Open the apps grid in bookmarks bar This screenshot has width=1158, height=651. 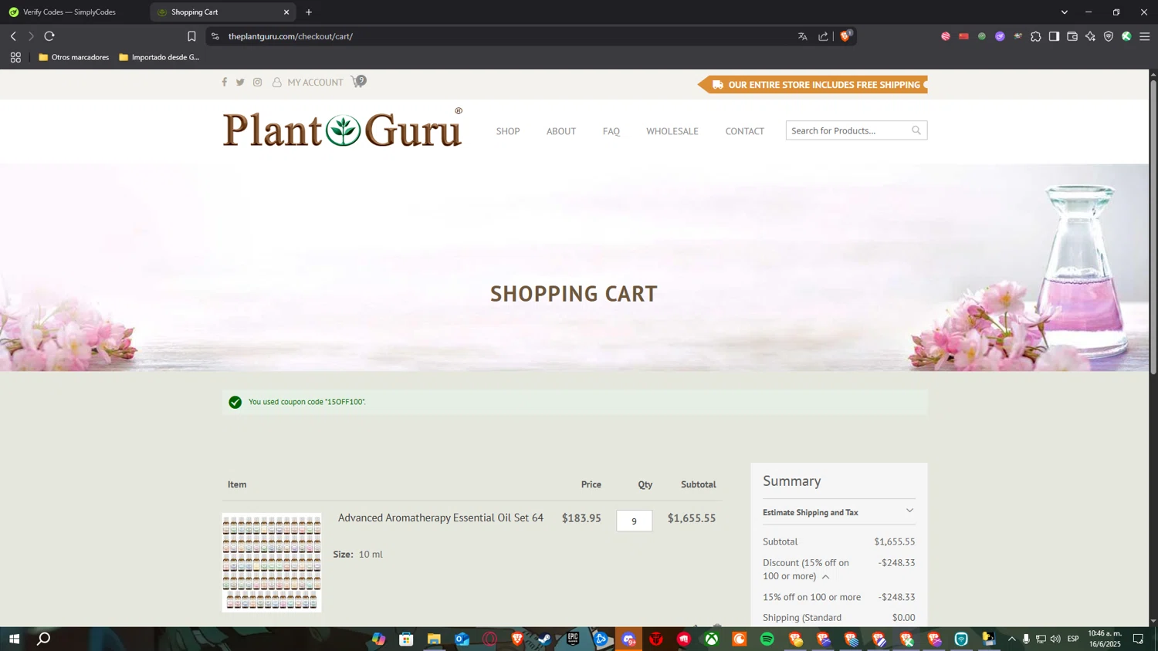15,57
